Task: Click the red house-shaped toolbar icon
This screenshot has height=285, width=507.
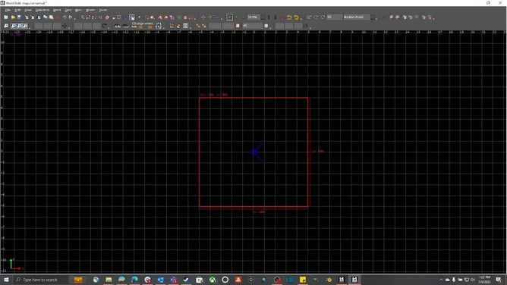Action: coord(107,17)
